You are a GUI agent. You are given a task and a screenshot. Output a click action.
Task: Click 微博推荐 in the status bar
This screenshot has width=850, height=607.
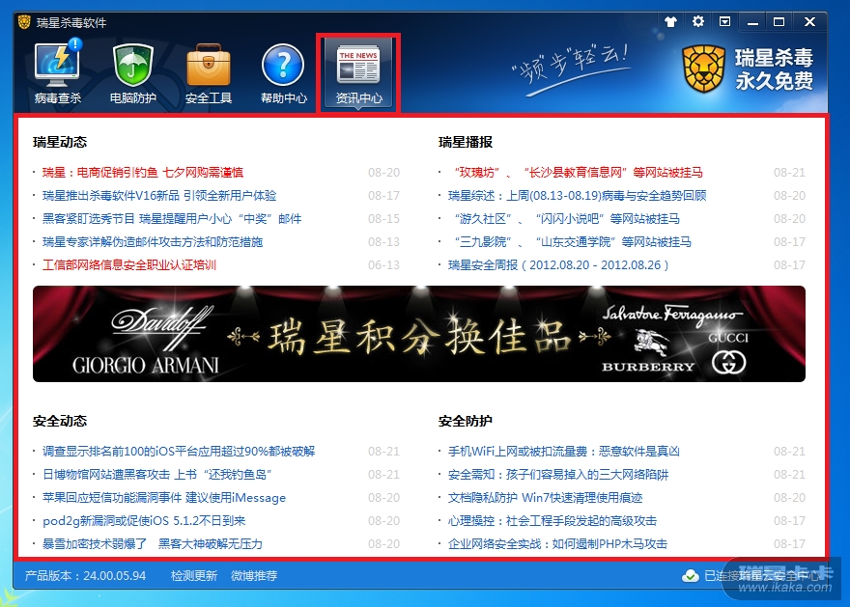point(254,576)
